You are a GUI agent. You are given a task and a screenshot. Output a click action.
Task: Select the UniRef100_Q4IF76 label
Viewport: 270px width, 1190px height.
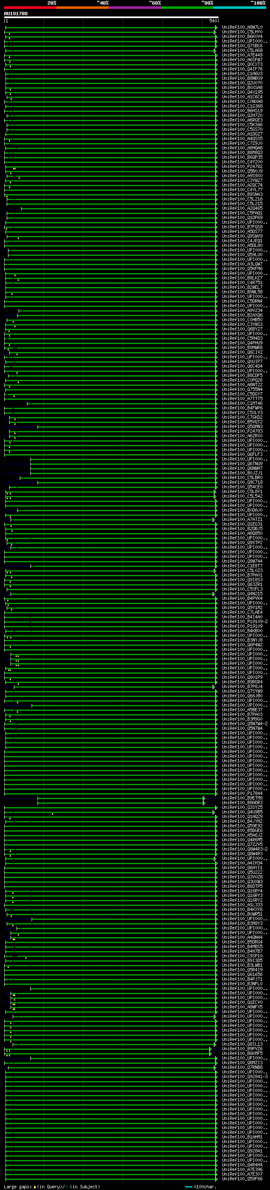click(x=242, y=69)
